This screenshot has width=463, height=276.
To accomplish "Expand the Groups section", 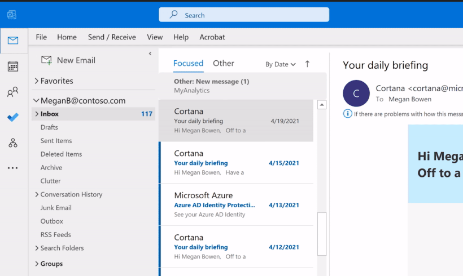I will pos(37,264).
